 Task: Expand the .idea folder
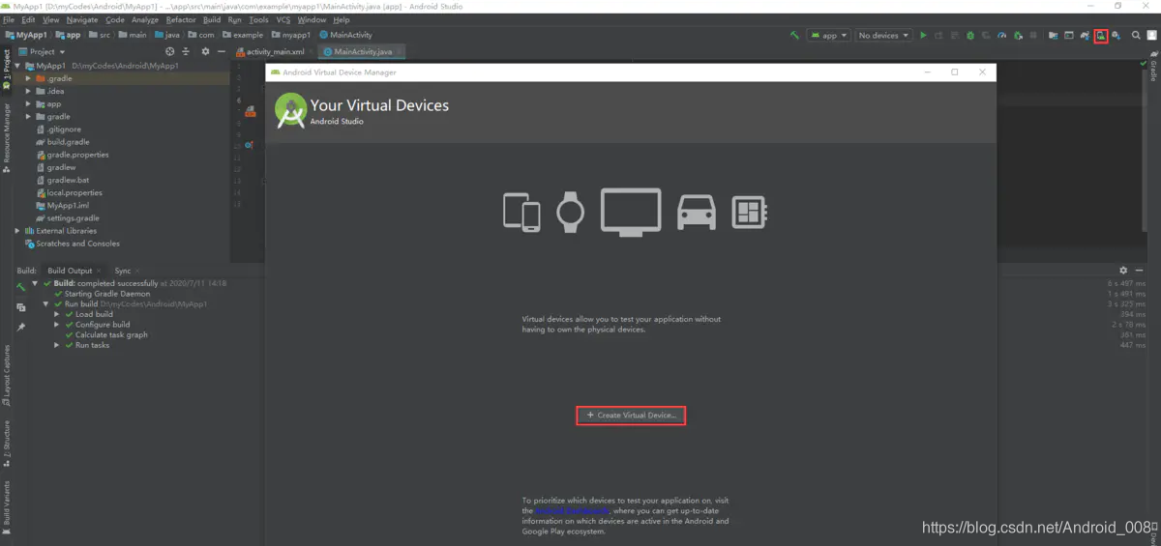point(29,91)
